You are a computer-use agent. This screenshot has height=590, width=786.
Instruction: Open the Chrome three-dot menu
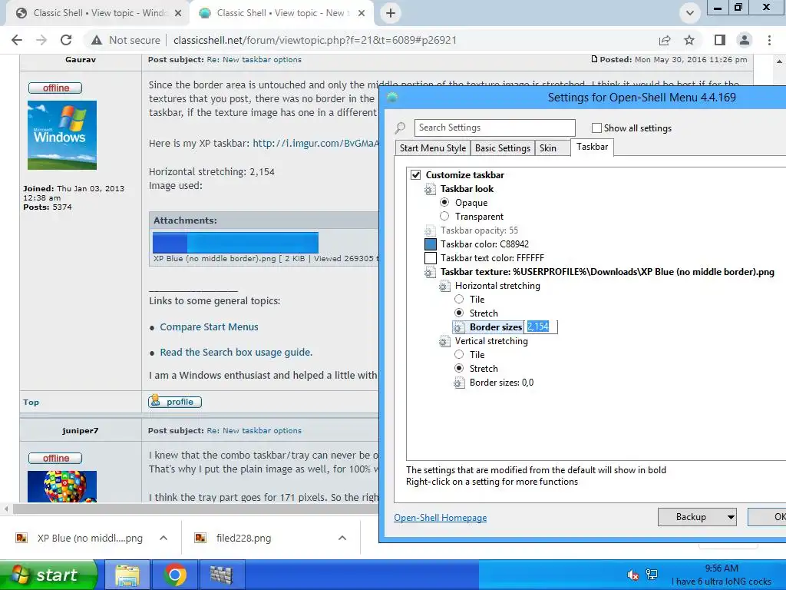(x=769, y=40)
